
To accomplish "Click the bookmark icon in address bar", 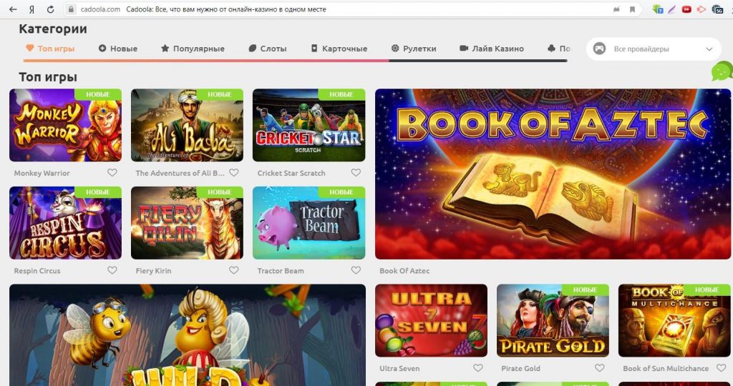I will [x=632, y=9].
